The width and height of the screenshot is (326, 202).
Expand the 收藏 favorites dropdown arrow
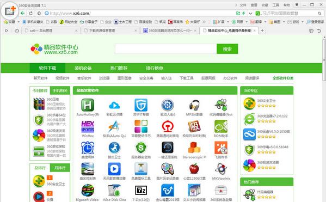click(x=19, y=22)
